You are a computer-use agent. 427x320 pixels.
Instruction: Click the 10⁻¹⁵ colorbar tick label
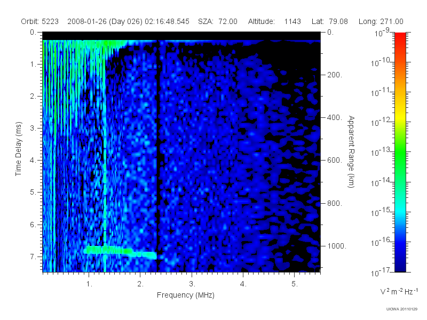[381, 212]
